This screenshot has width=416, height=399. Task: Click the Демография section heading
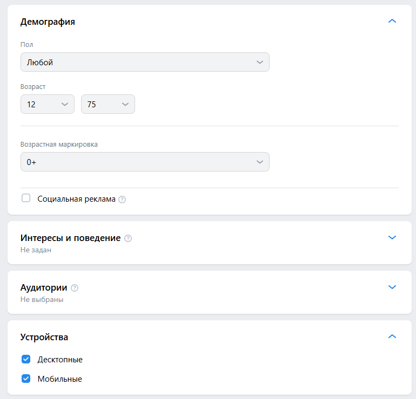[48, 22]
